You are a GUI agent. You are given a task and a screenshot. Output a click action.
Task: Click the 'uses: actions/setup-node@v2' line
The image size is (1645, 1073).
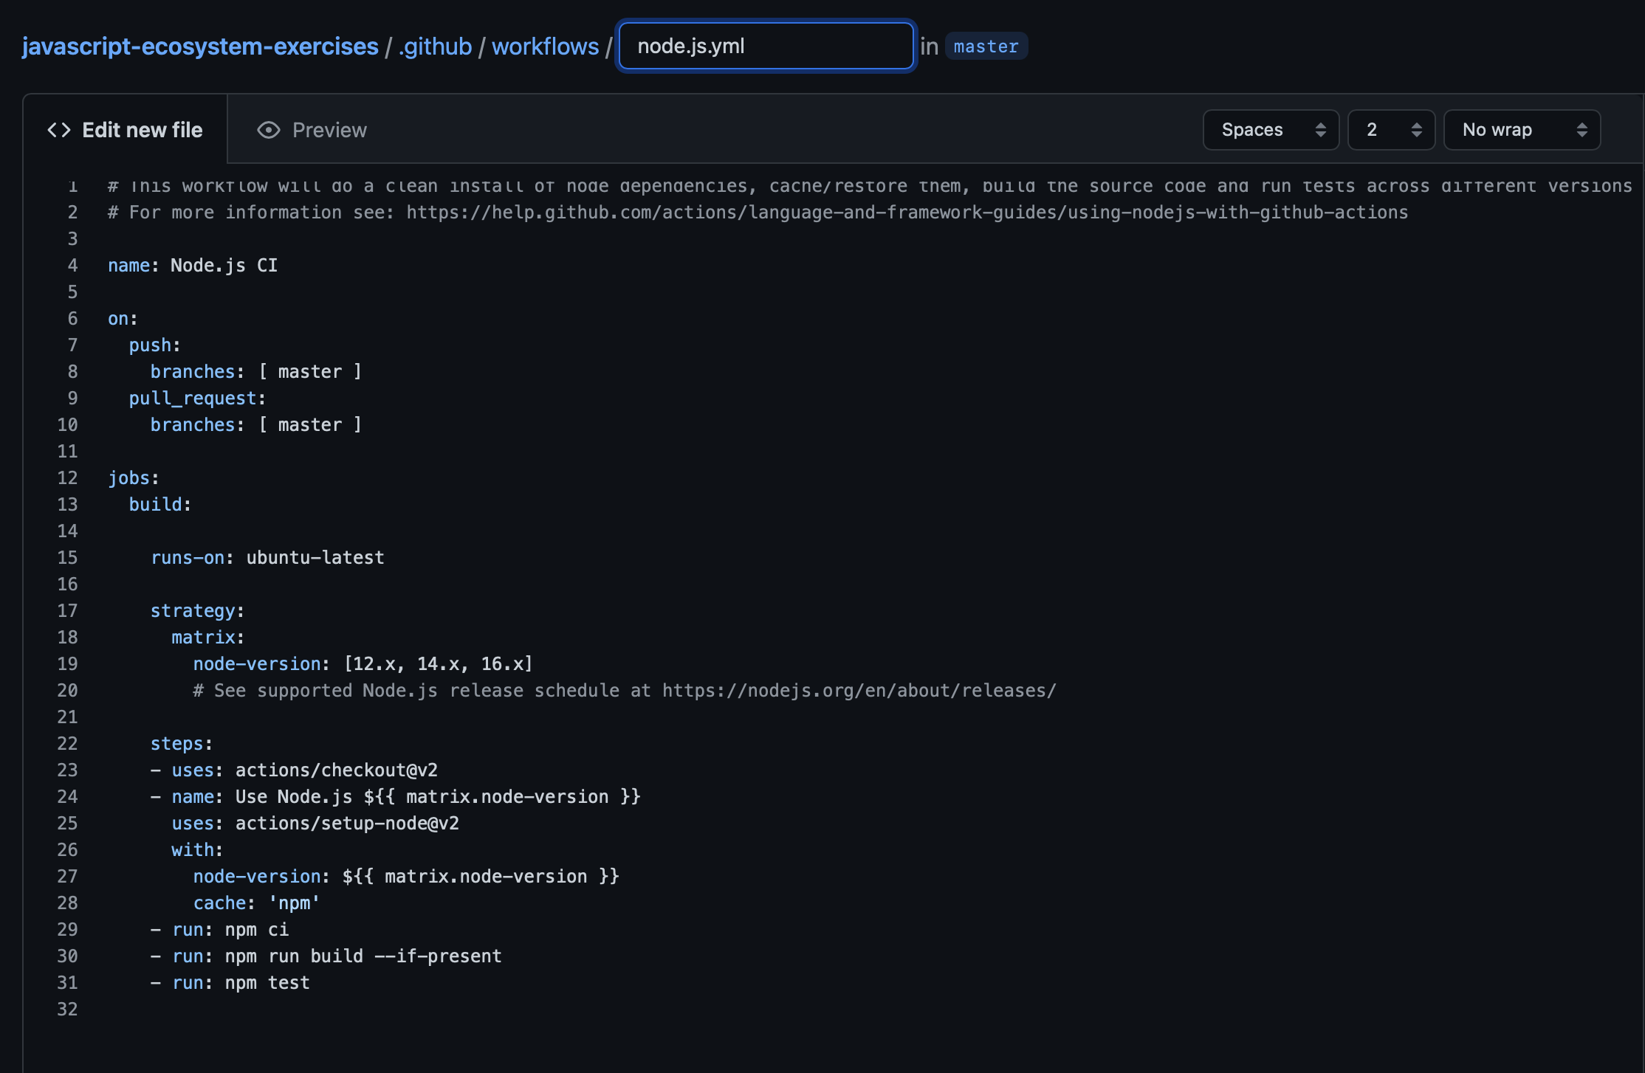[x=315, y=824]
